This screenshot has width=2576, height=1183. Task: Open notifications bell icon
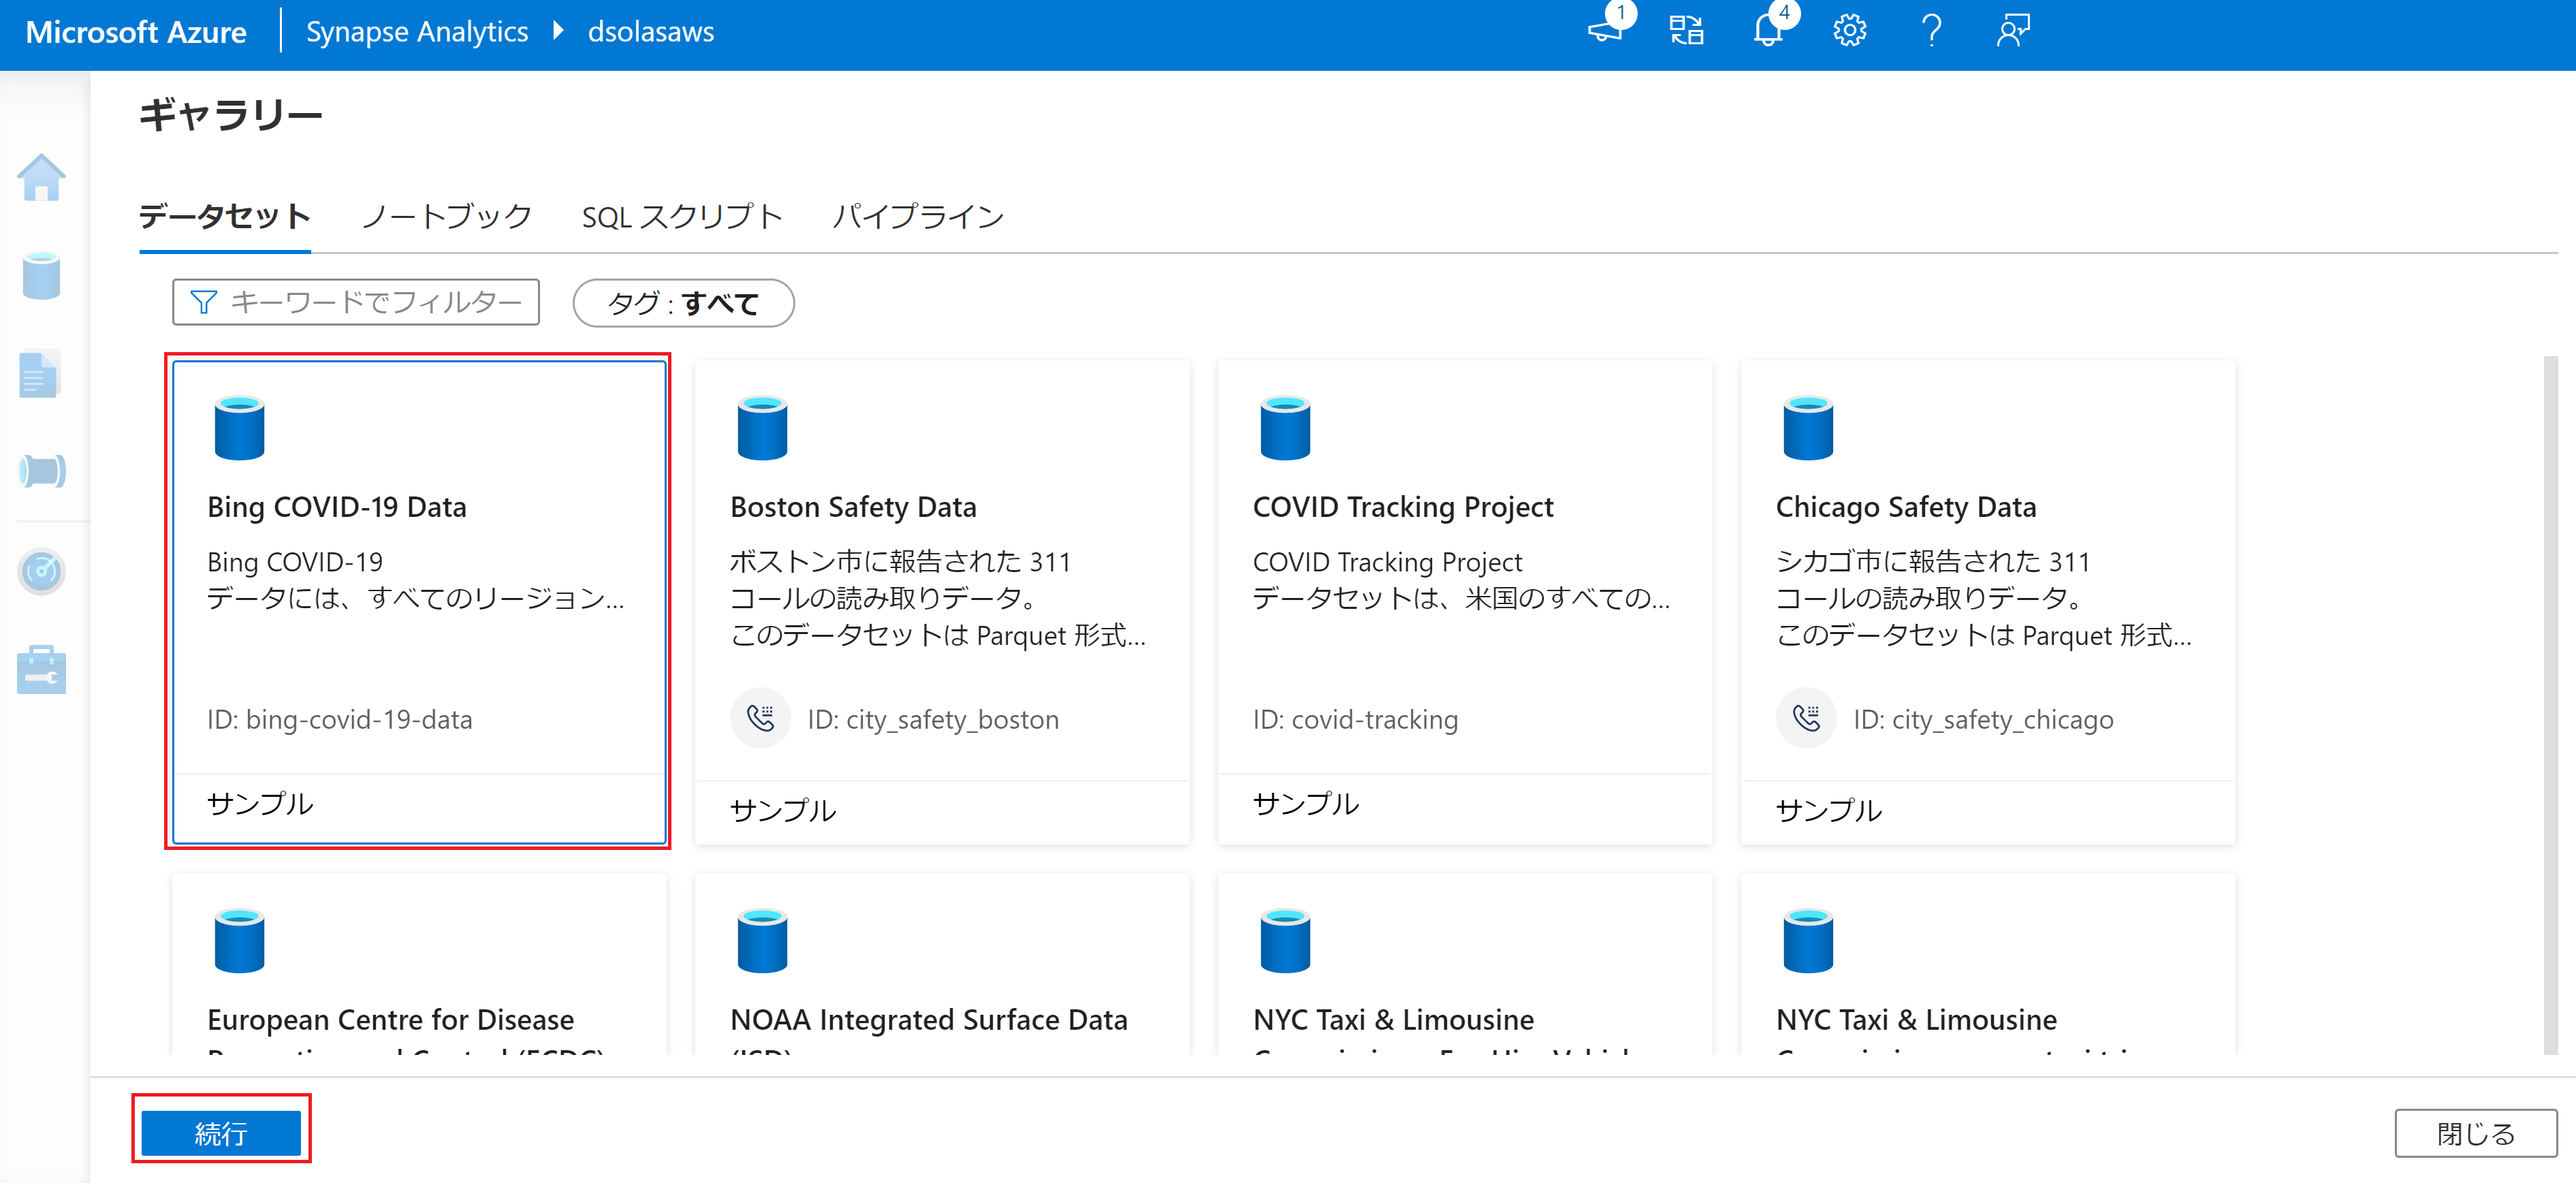pos(1768,31)
